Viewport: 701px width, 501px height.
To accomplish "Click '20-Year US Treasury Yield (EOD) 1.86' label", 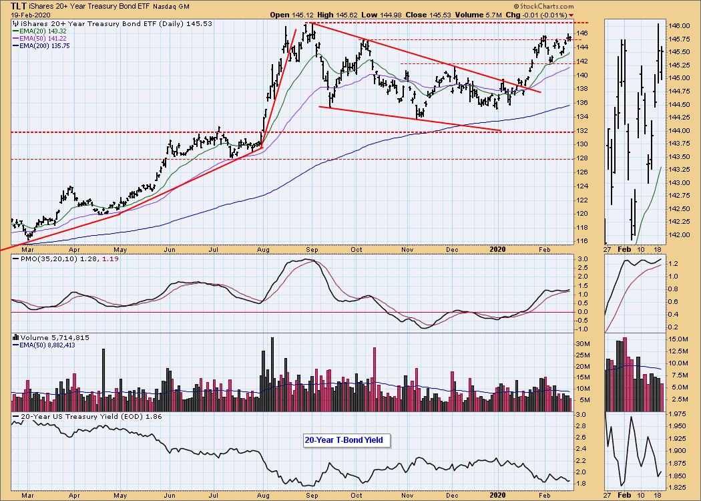I will pos(91,416).
